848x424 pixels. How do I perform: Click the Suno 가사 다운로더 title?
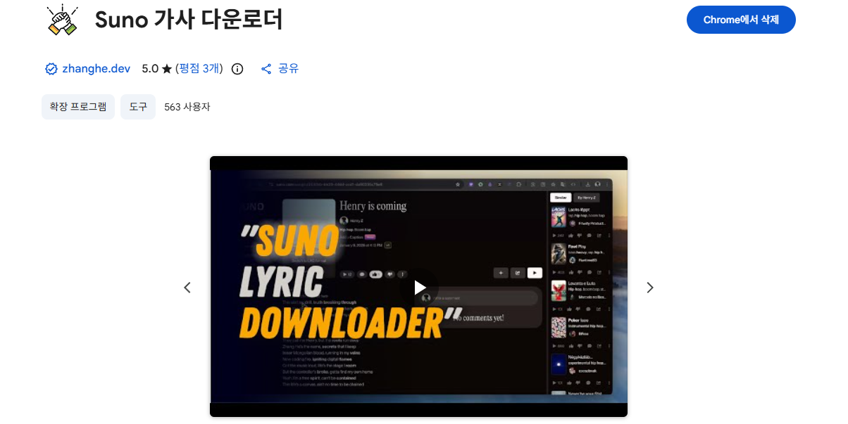[x=189, y=20]
